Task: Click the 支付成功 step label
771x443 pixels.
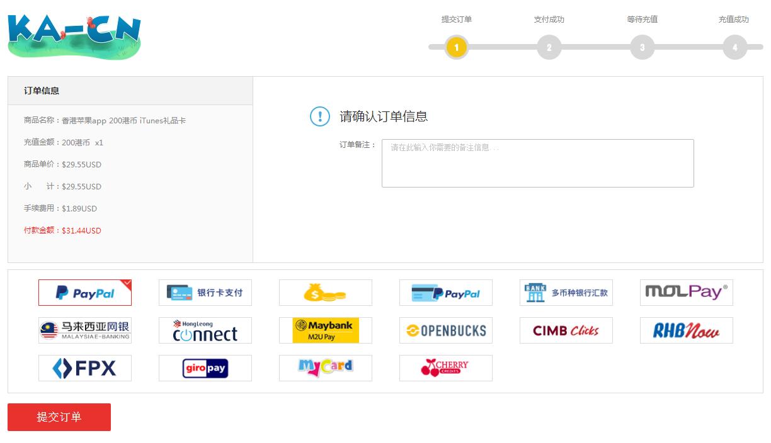Action: (x=549, y=20)
